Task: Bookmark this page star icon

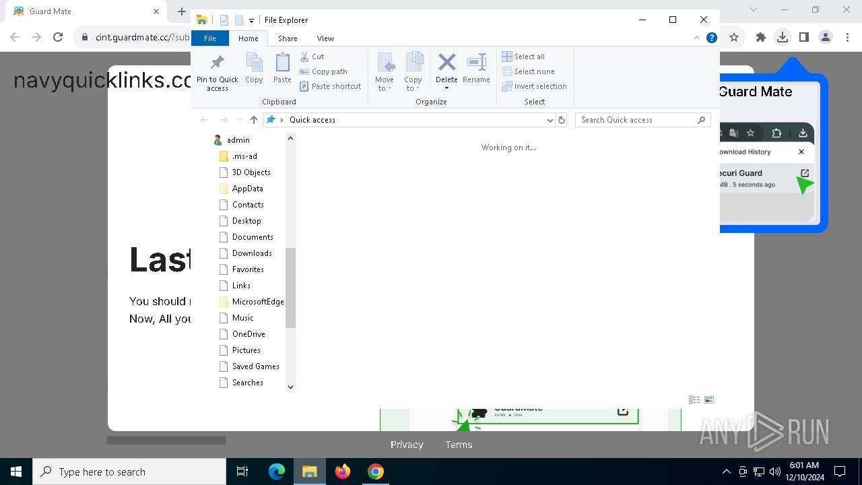Action: (x=734, y=38)
